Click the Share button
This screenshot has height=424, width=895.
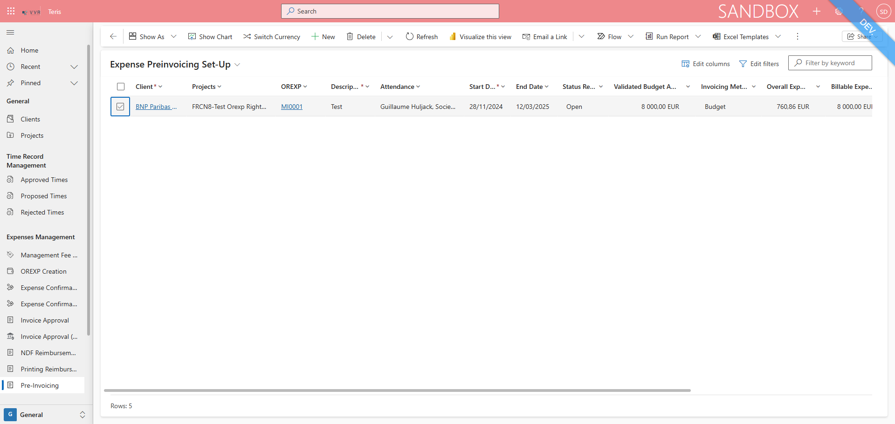pos(861,36)
